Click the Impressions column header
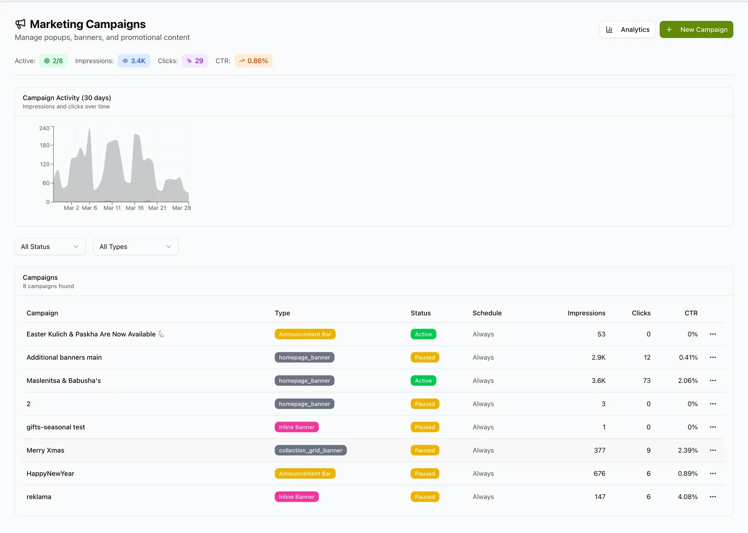Image resolution: width=748 pixels, height=533 pixels. pyautogui.click(x=586, y=313)
